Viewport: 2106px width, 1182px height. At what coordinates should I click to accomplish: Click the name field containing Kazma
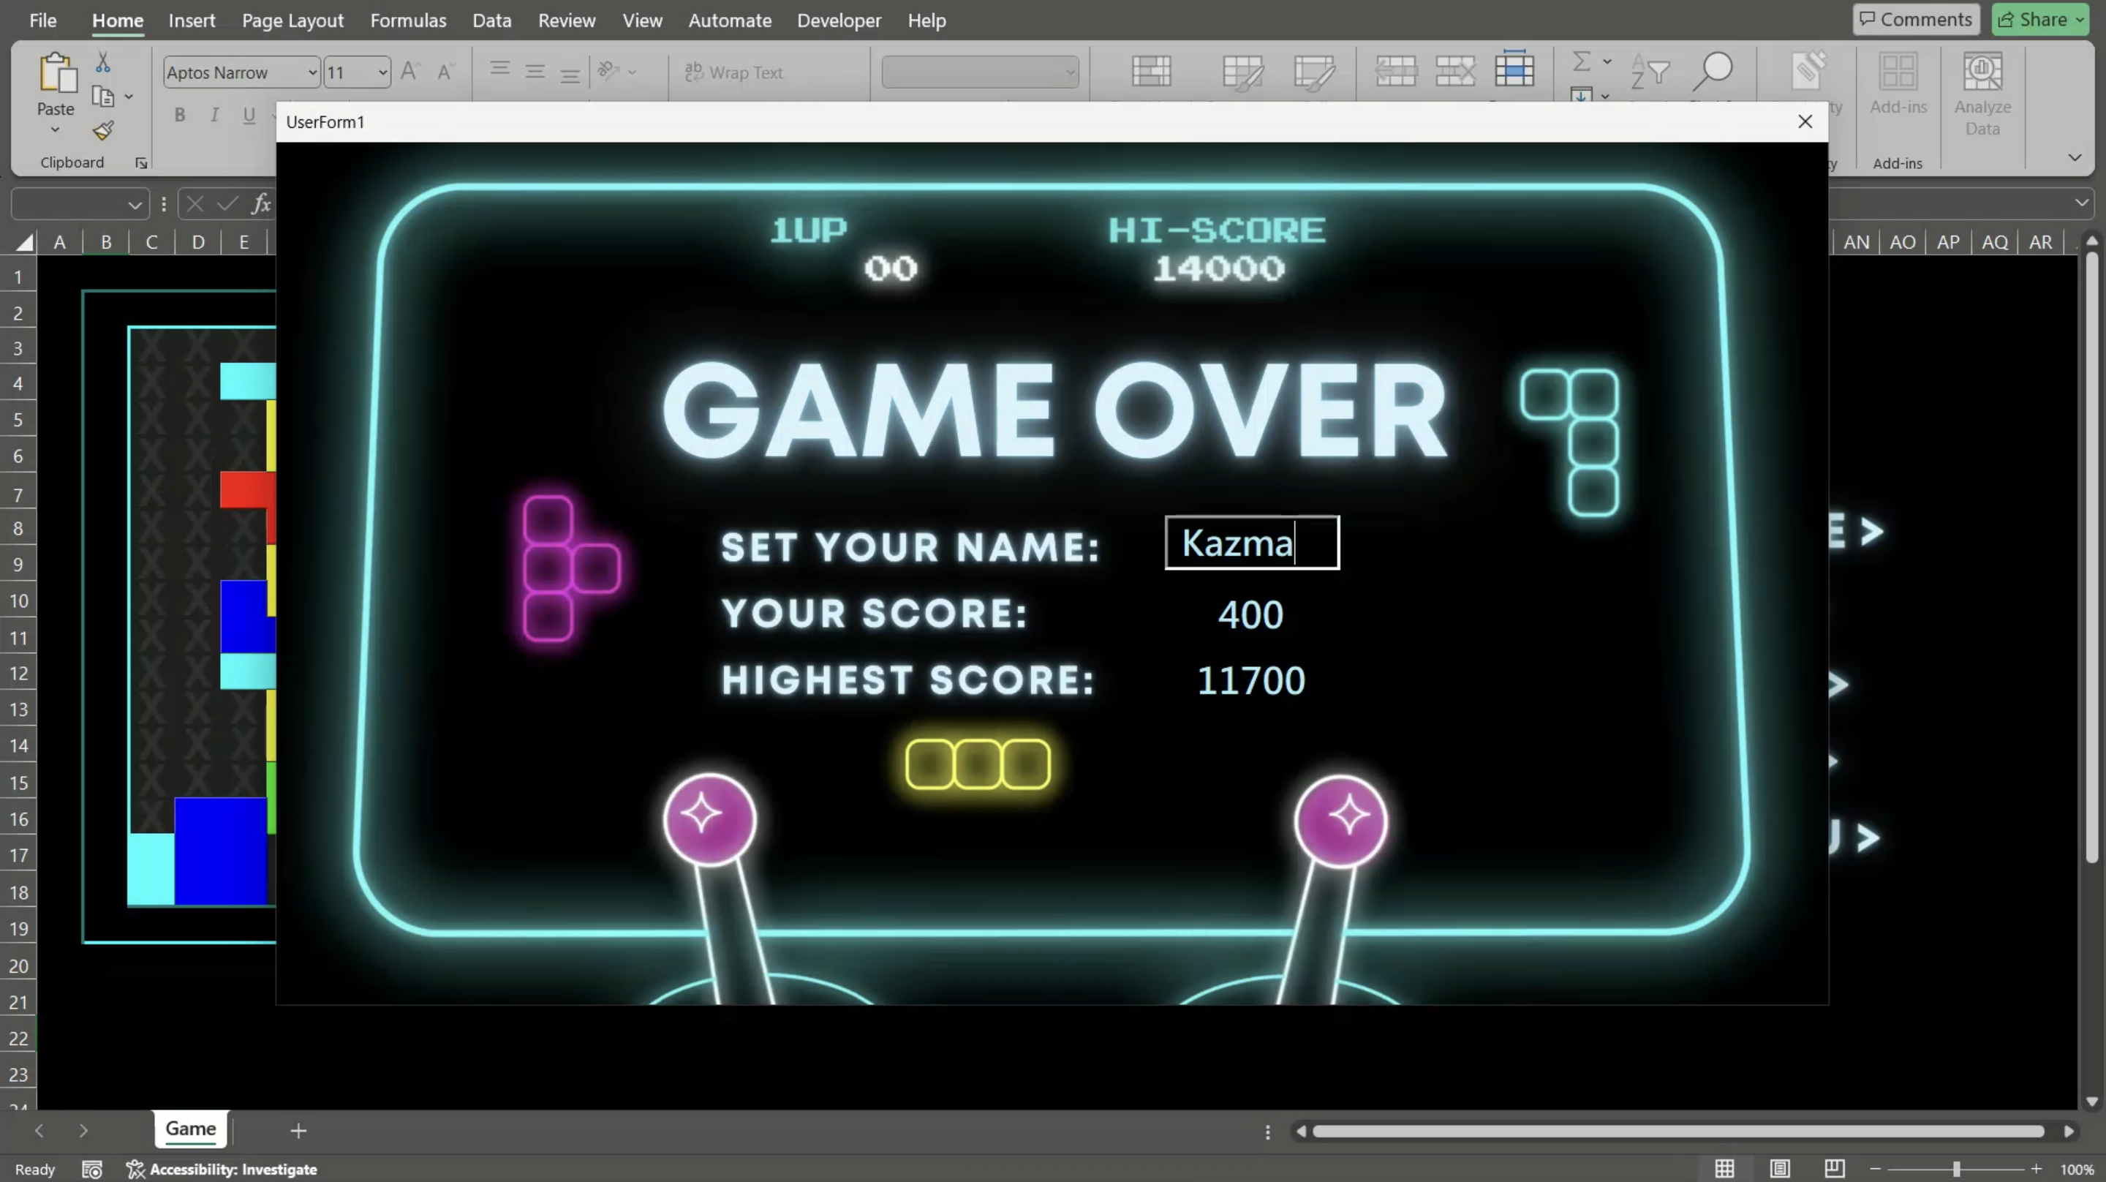click(1251, 542)
